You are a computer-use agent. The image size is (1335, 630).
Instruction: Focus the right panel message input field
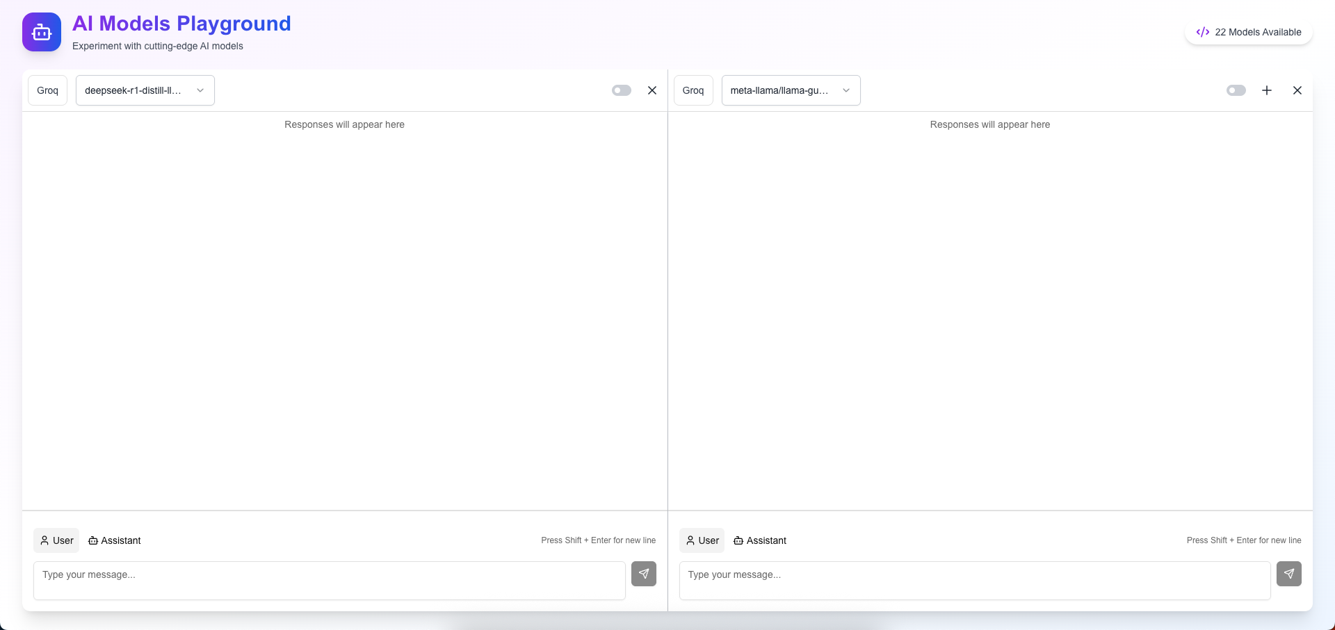pyautogui.click(x=974, y=580)
